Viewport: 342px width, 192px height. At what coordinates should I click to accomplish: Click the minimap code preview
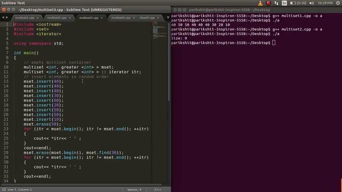click(159, 30)
